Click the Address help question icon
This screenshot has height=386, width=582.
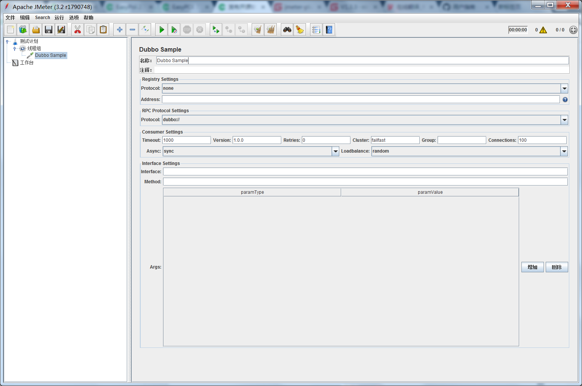pos(565,99)
